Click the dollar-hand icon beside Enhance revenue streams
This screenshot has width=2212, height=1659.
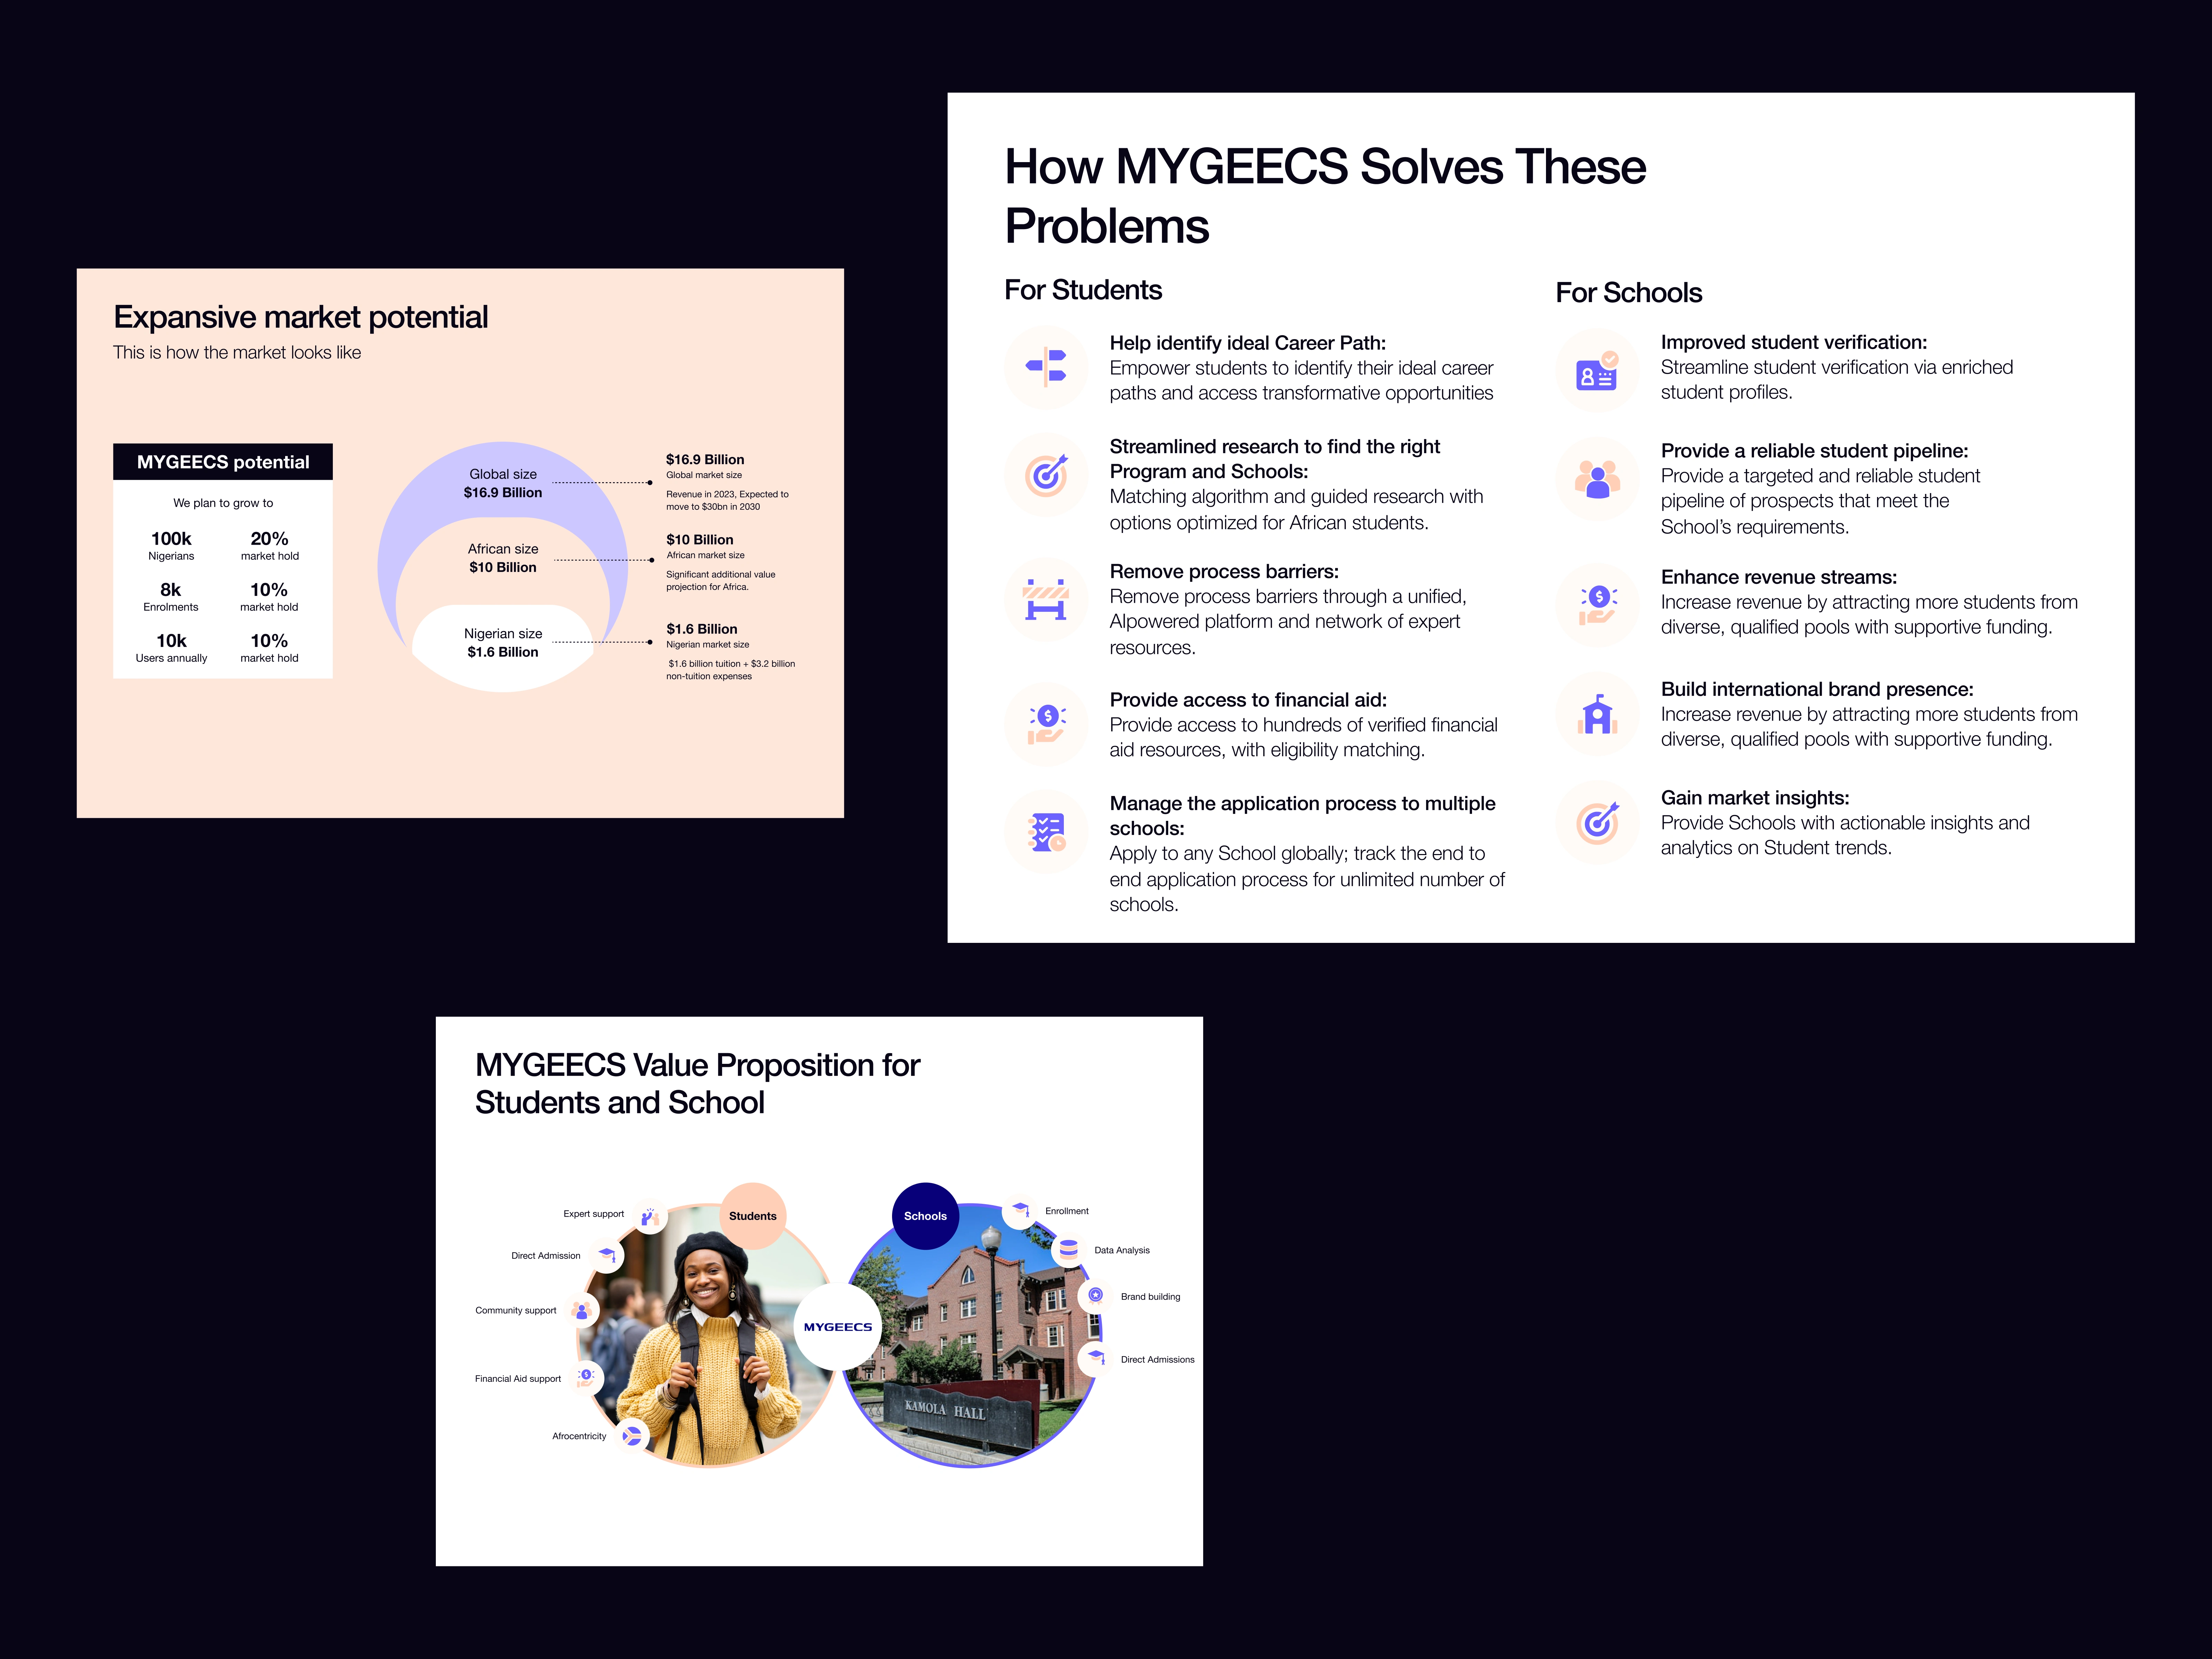tap(1597, 605)
